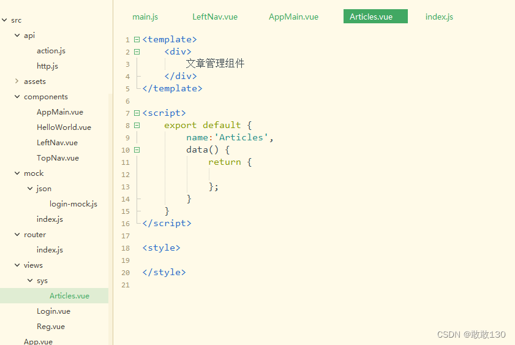Fold the export default block at line 8
Screen dimensions: 515x345
pos(137,125)
